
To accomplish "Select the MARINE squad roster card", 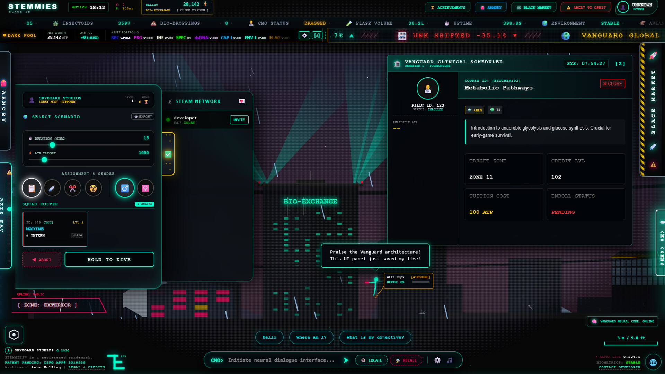I will click(55, 229).
